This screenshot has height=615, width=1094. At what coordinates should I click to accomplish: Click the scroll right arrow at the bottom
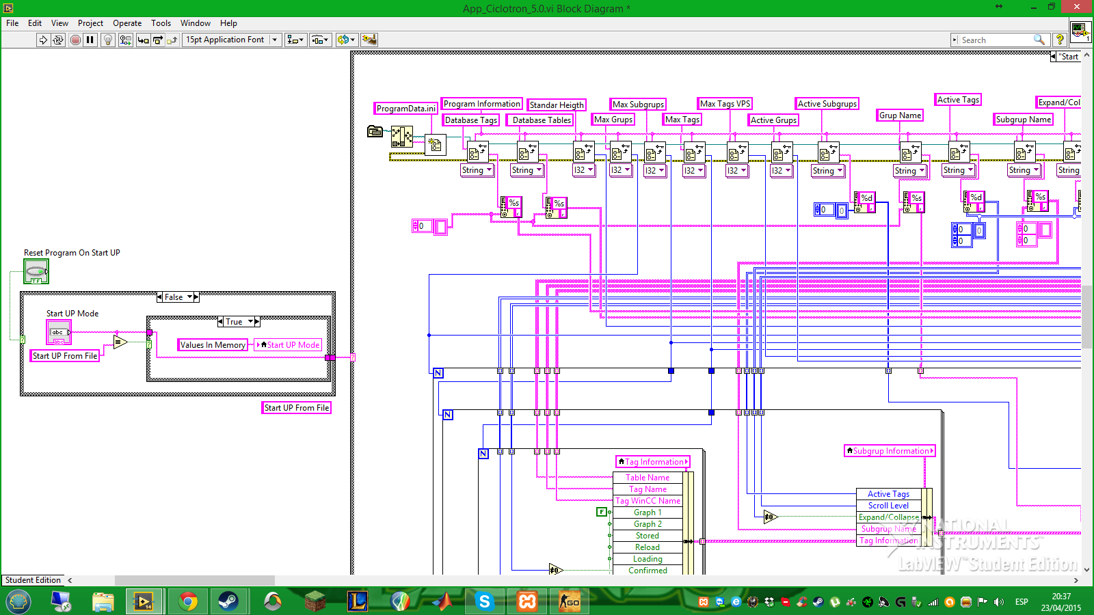pyautogui.click(x=1076, y=580)
